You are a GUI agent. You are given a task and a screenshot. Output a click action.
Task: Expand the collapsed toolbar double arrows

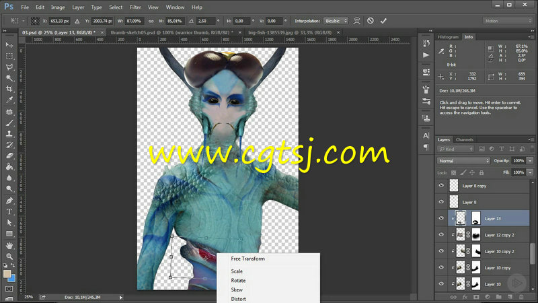pyautogui.click(x=5, y=31)
